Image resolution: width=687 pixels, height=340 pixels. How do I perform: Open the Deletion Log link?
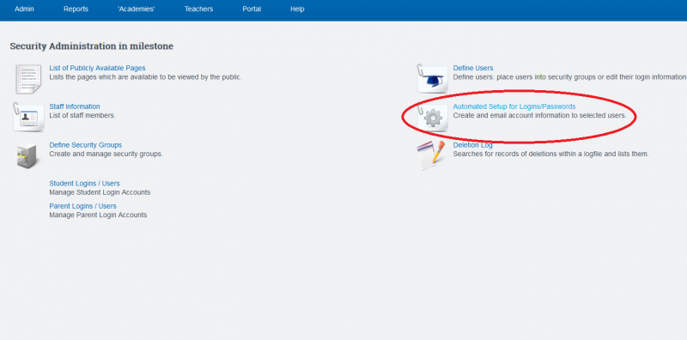click(x=473, y=145)
